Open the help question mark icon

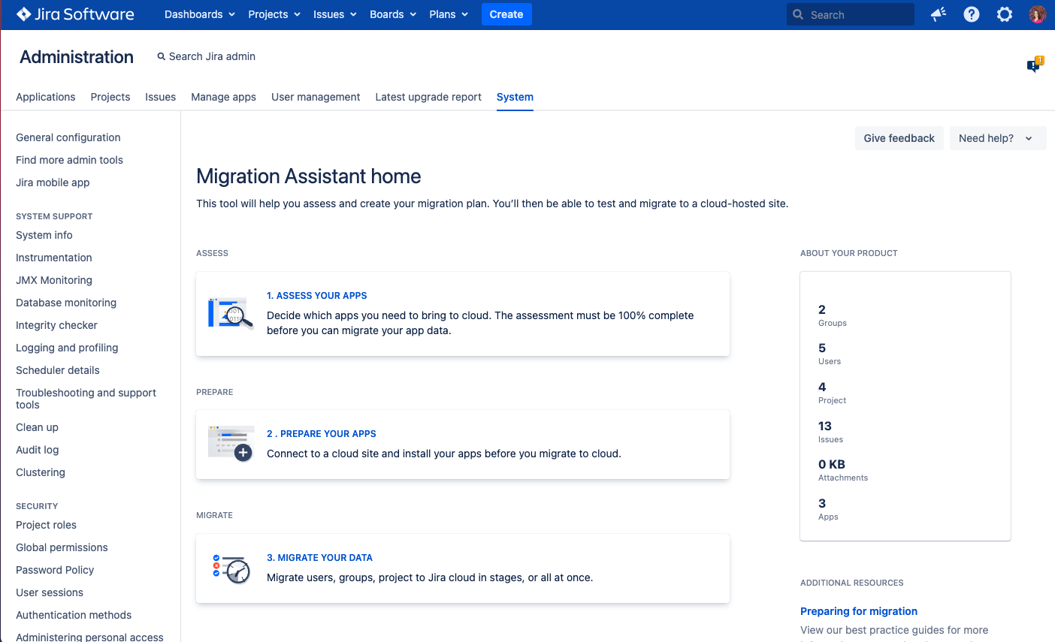click(x=972, y=14)
